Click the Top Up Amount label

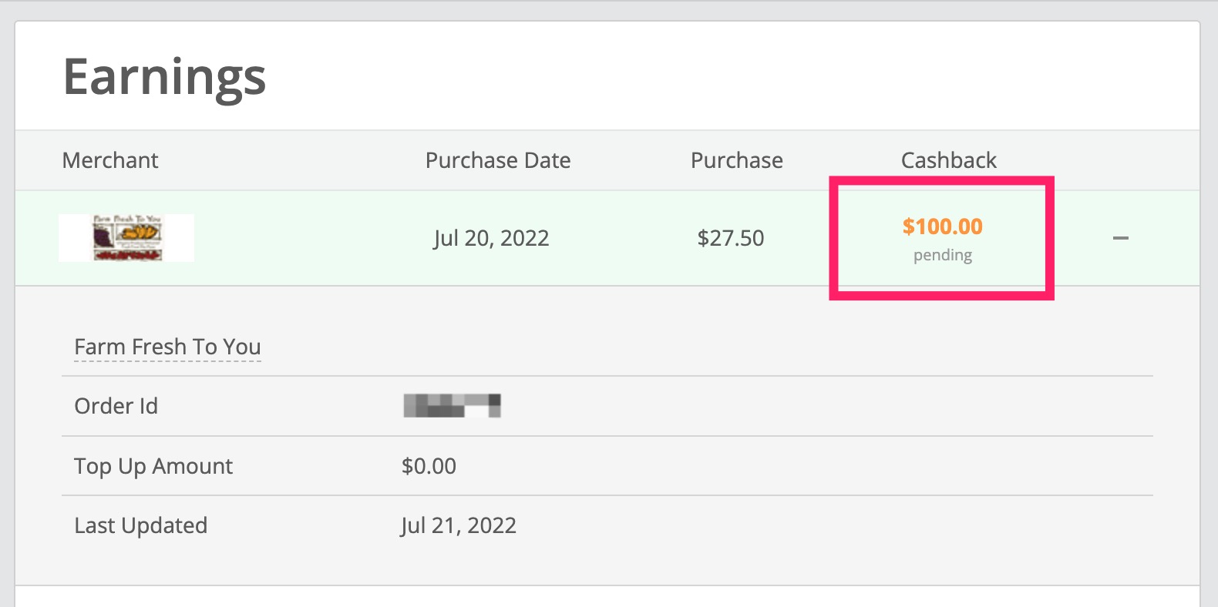tap(153, 466)
